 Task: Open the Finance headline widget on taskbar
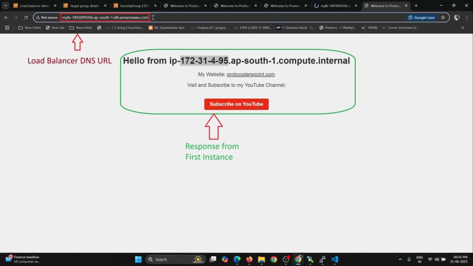point(23,259)
